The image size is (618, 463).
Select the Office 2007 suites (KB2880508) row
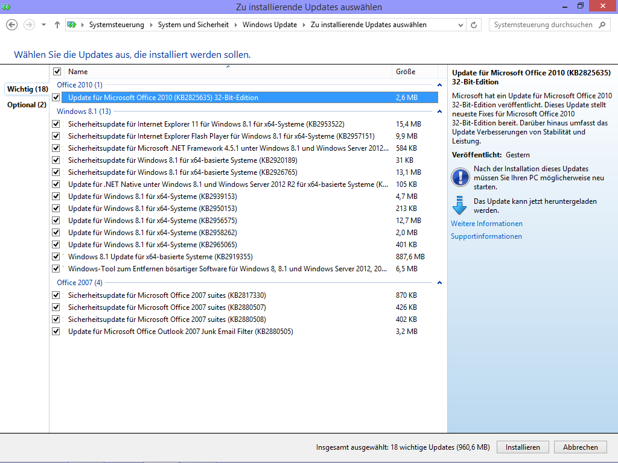pyautogui.click(x=250, y=320)
